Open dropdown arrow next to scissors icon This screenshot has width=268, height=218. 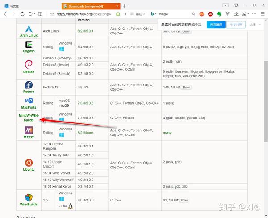pyautogui.click(x=248, y=14)
